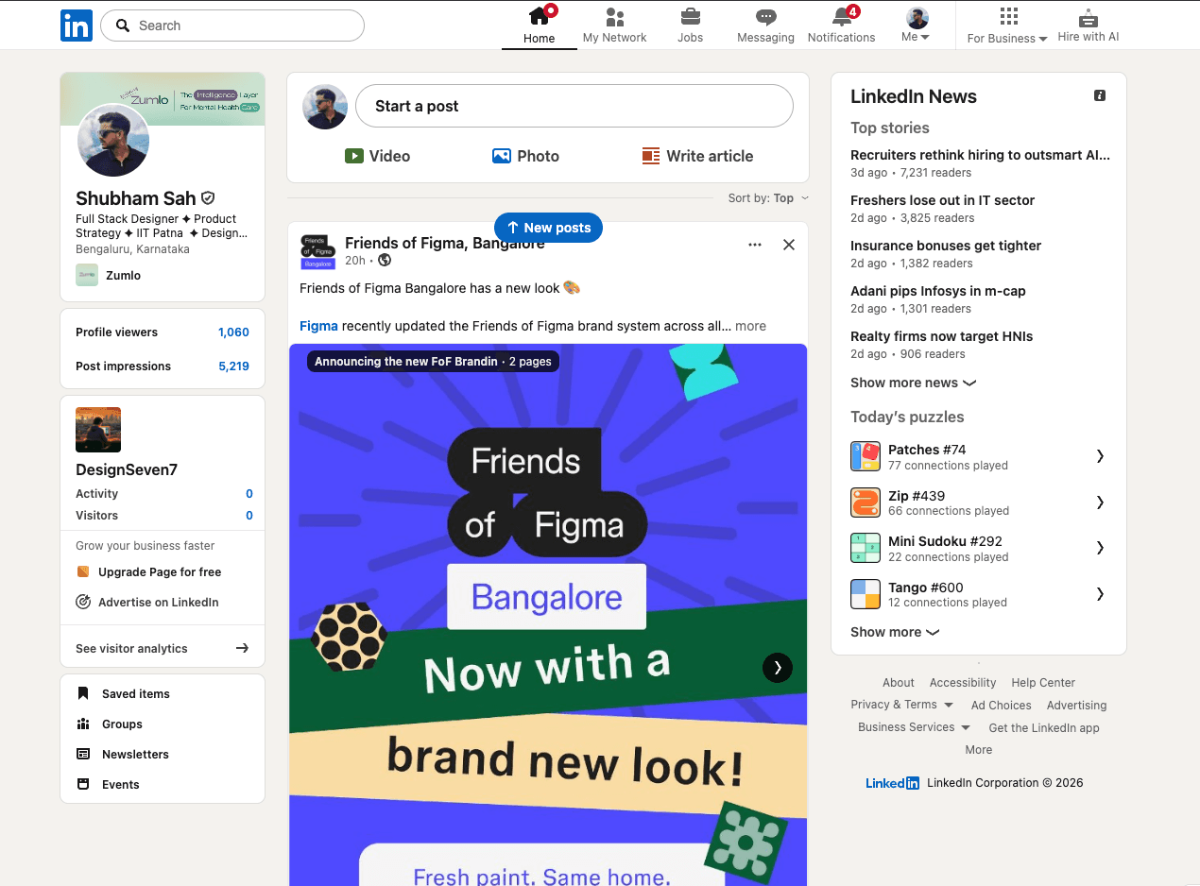Viewport: 1200px width, 886px height.
Task: Open DesignSeven7 page thumbnail
Action: click(x=98, y=430)
